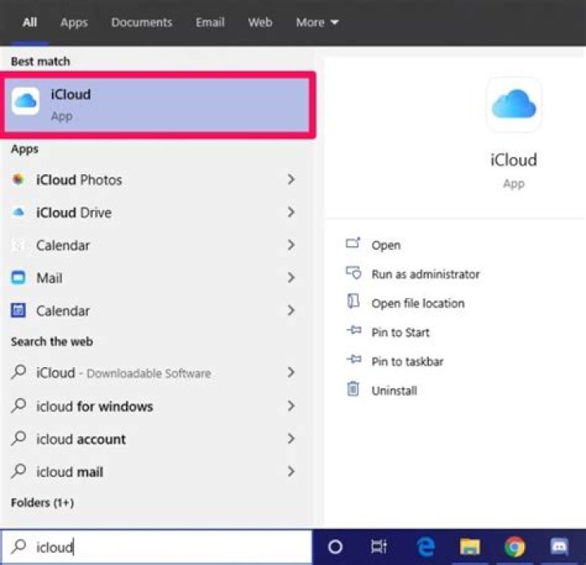586x565 pixels.
Task: Click the iCloud Photos app icon
Action: (x=18, y=180)
